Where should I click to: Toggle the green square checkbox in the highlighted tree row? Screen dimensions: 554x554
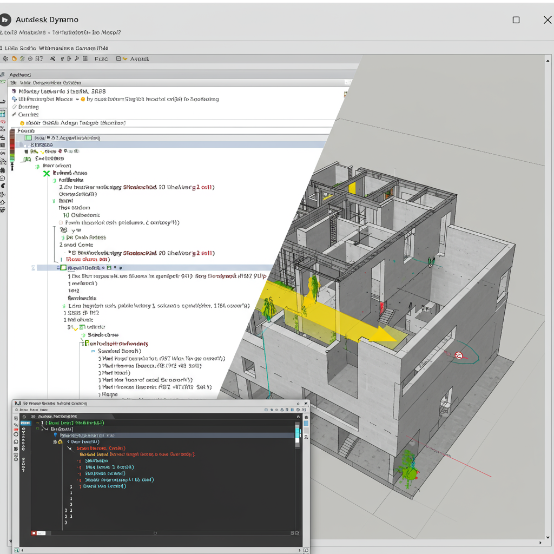coord(63,268)
